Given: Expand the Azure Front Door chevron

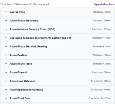Looking at the screenshot, I should (x=6, y=99).
